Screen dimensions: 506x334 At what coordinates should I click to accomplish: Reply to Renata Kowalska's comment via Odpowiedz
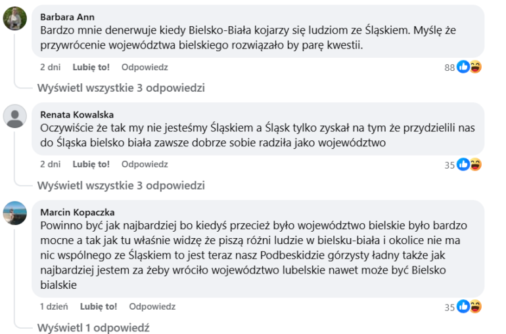click(145, 164)
